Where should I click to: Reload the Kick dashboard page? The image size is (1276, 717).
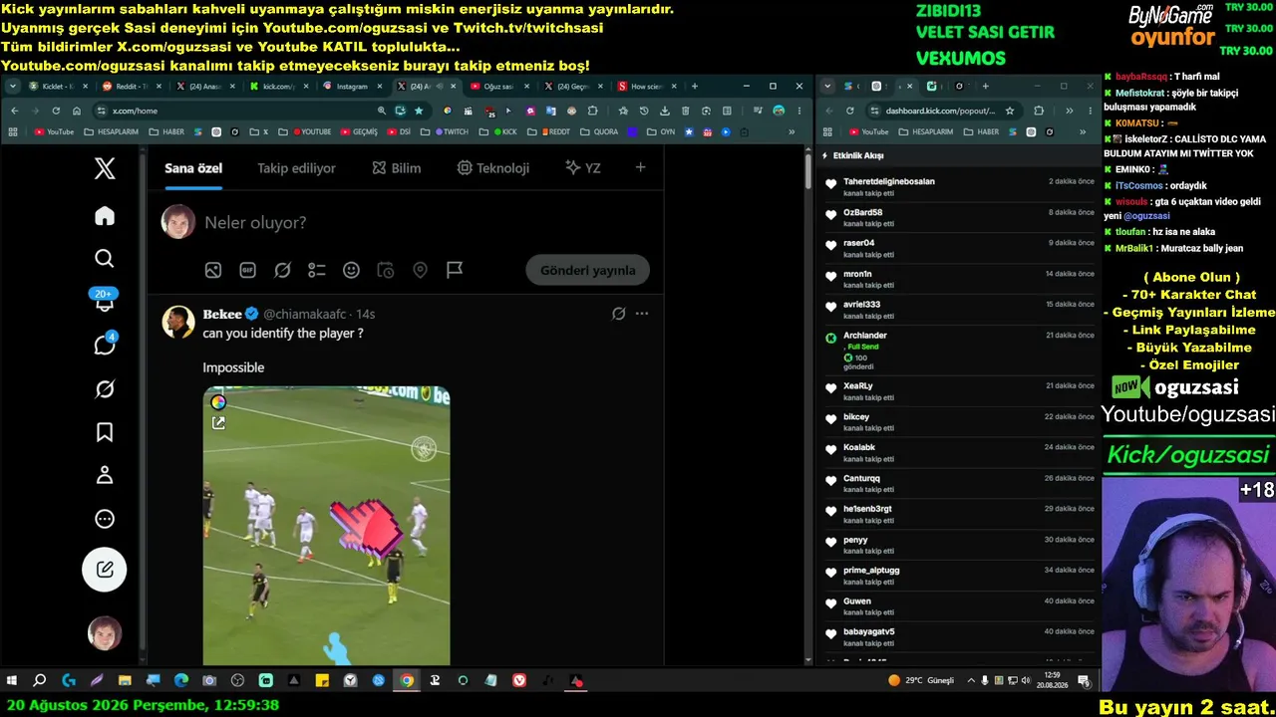[x=849, y=111]
